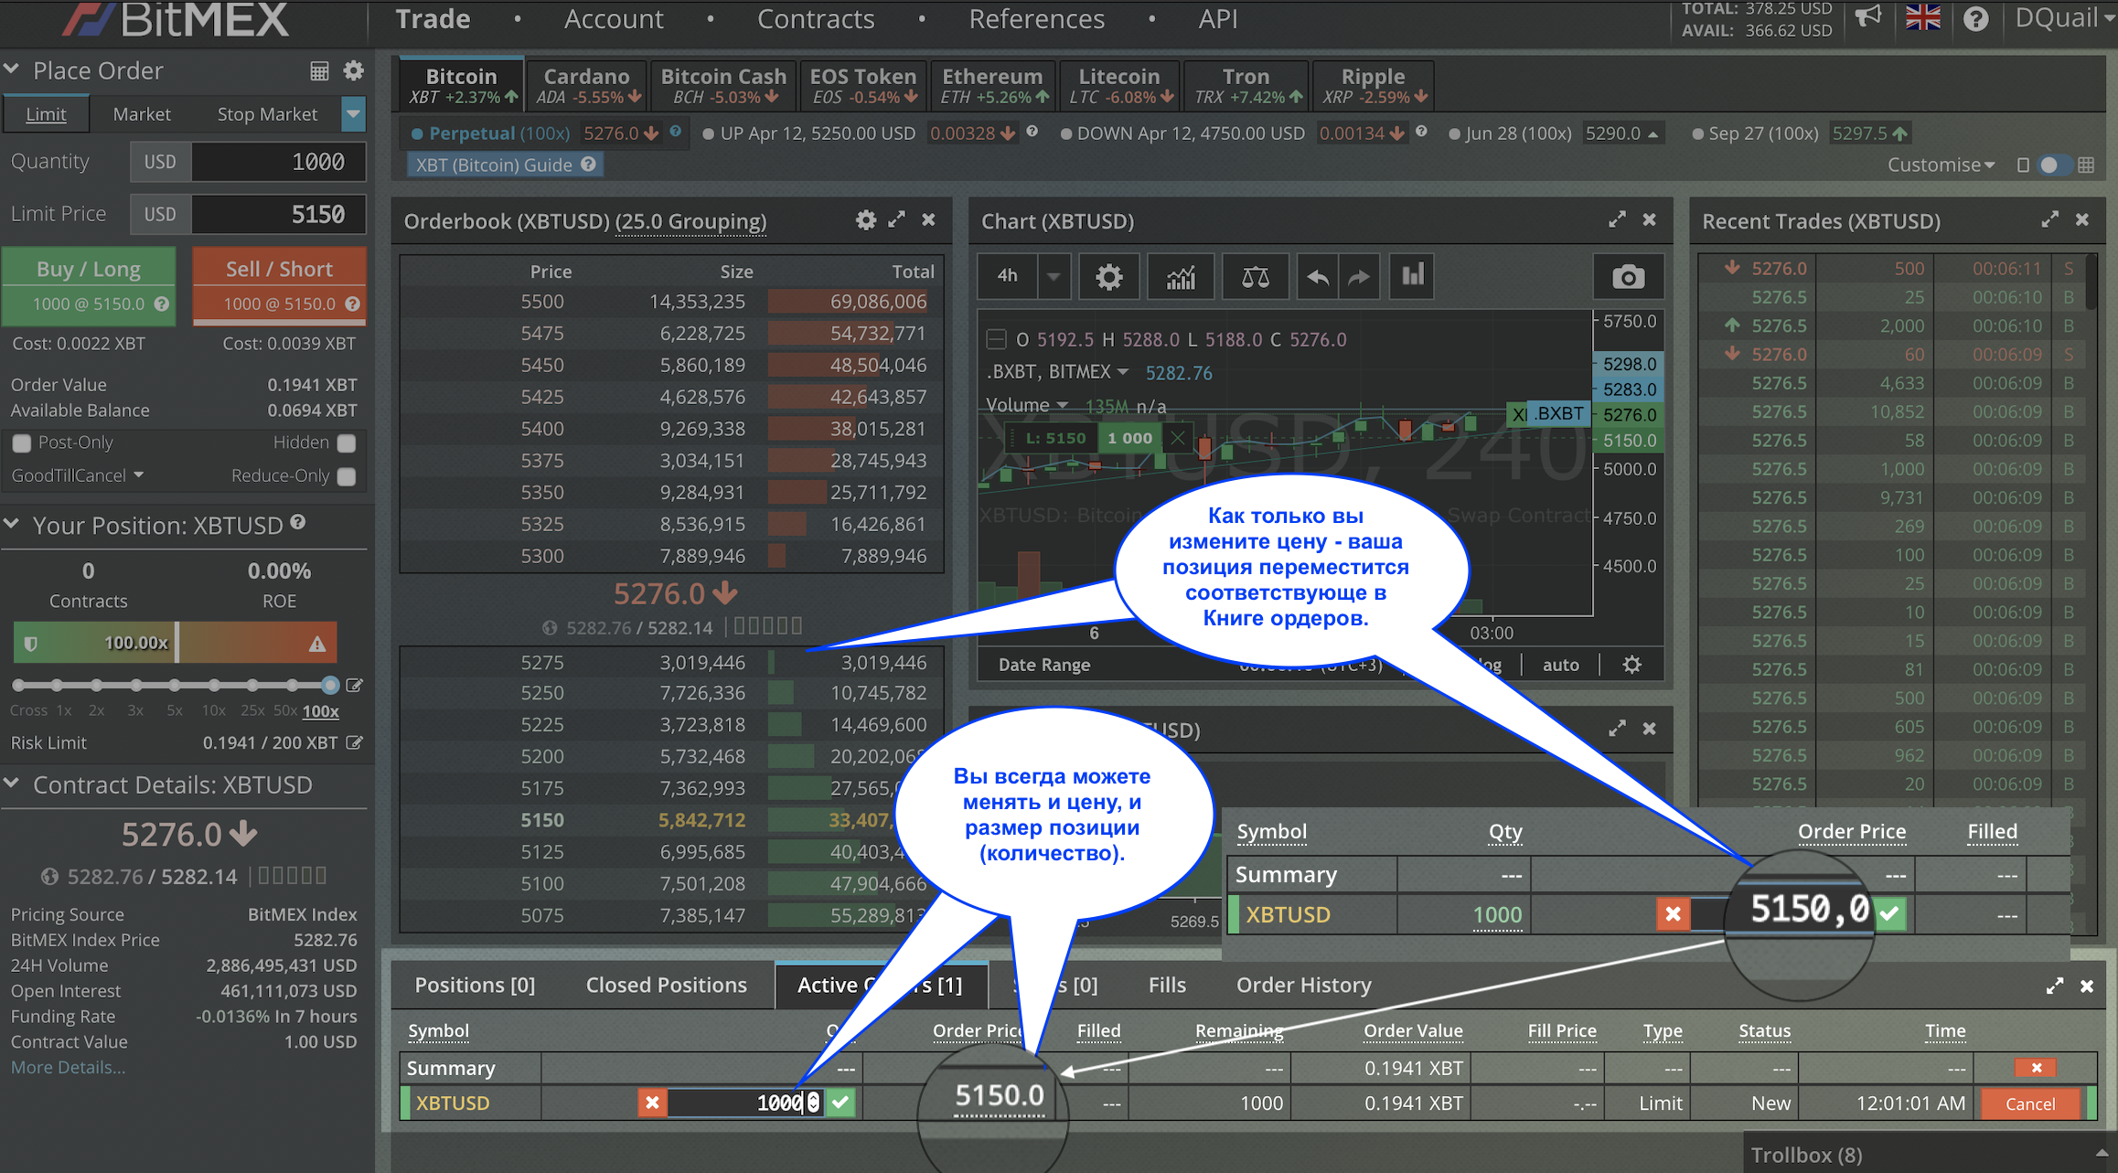Click the Sell / Short button
This screenshot has width=2118, height=1173.
[x=279, y=286]
